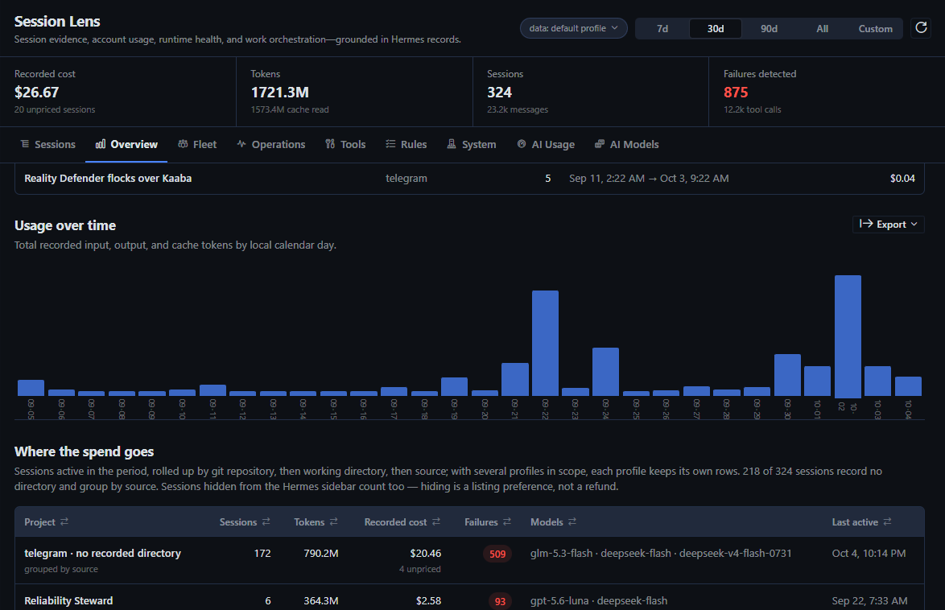Click the 324 sessions value
This screenshot has height=610, width=945.
point(499,93)
